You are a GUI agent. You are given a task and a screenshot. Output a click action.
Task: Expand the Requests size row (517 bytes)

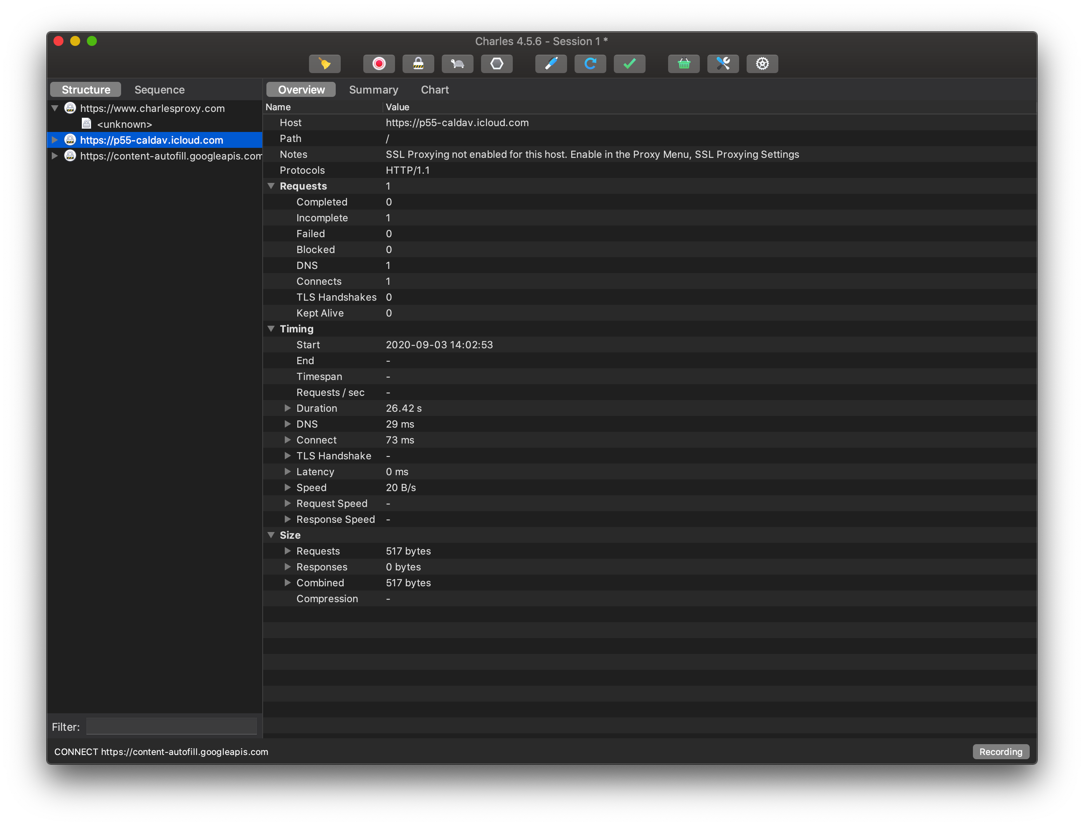pos(288,551)
